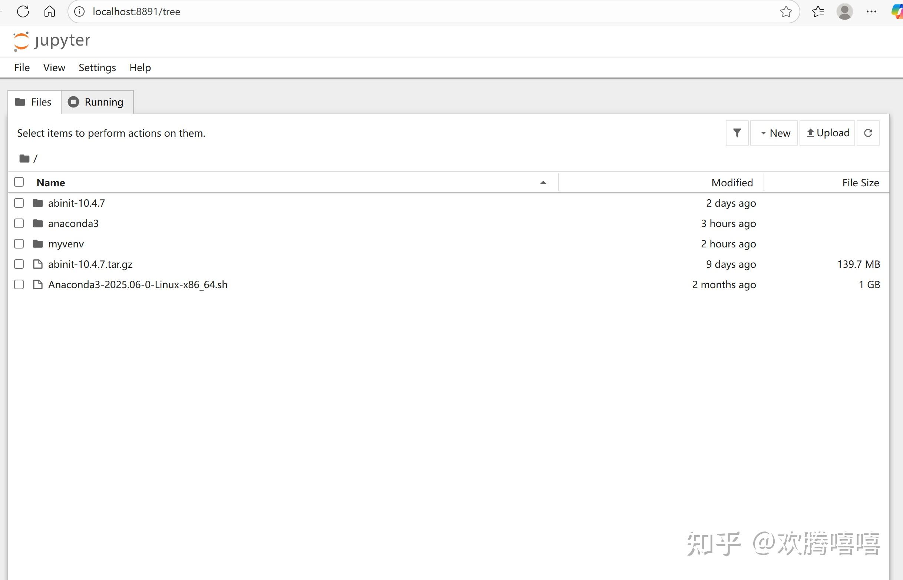Click the Upload button

point(827,133)
